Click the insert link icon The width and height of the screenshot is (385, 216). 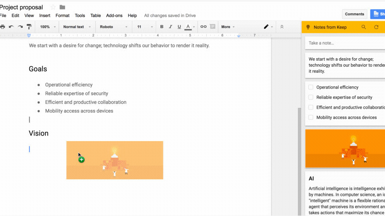pos(203,27)
